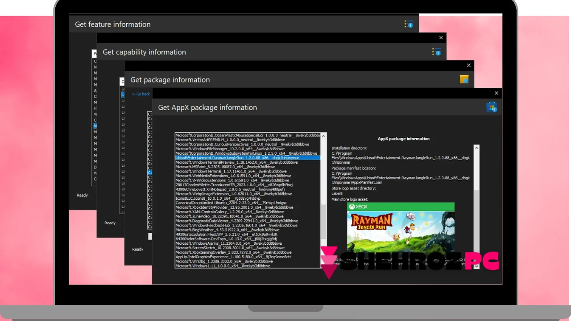
Task: Click the capability list icon in the Get capability information window
Action: pyautogui.click(x=436, y=52)
